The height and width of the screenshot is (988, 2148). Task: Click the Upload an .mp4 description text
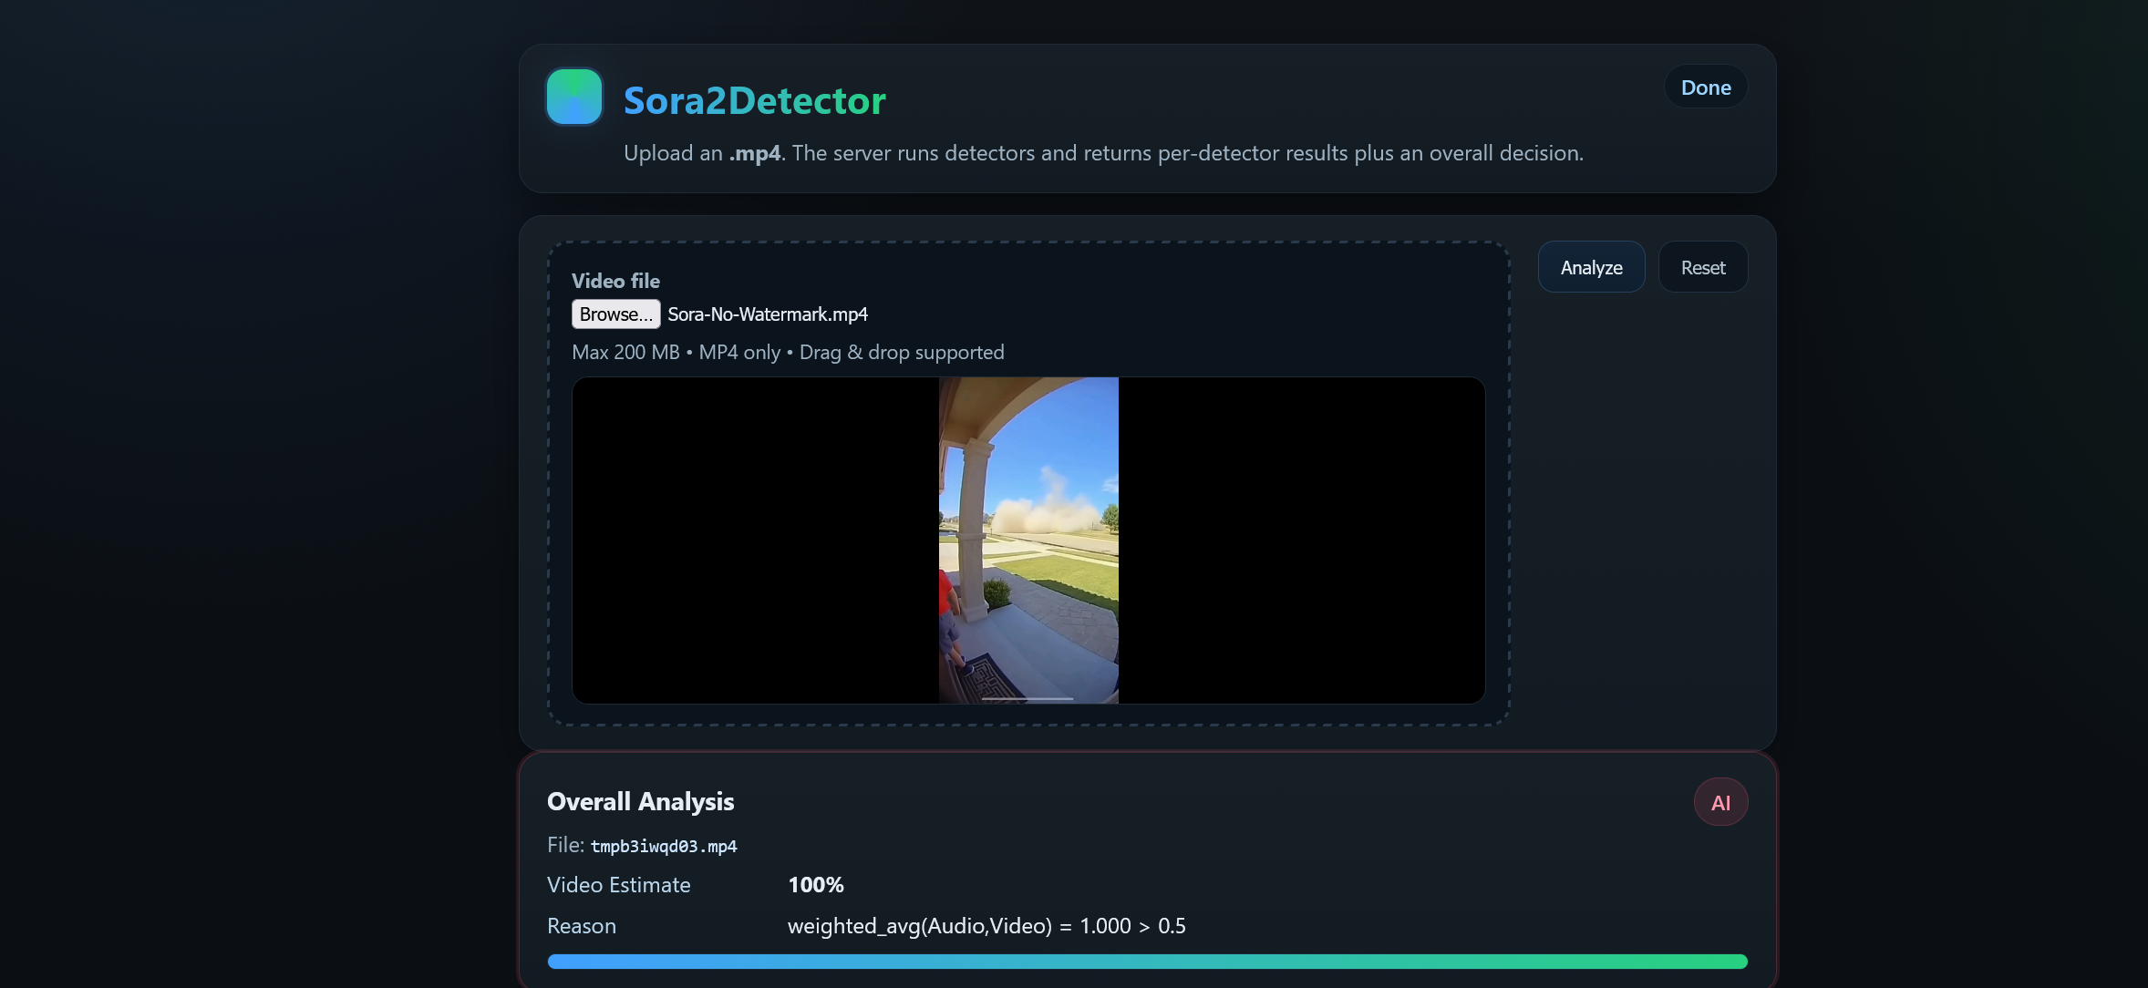coord(1102,153)
